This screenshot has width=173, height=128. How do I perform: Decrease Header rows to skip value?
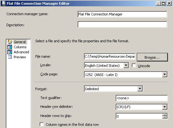click(x=165, y=117)
